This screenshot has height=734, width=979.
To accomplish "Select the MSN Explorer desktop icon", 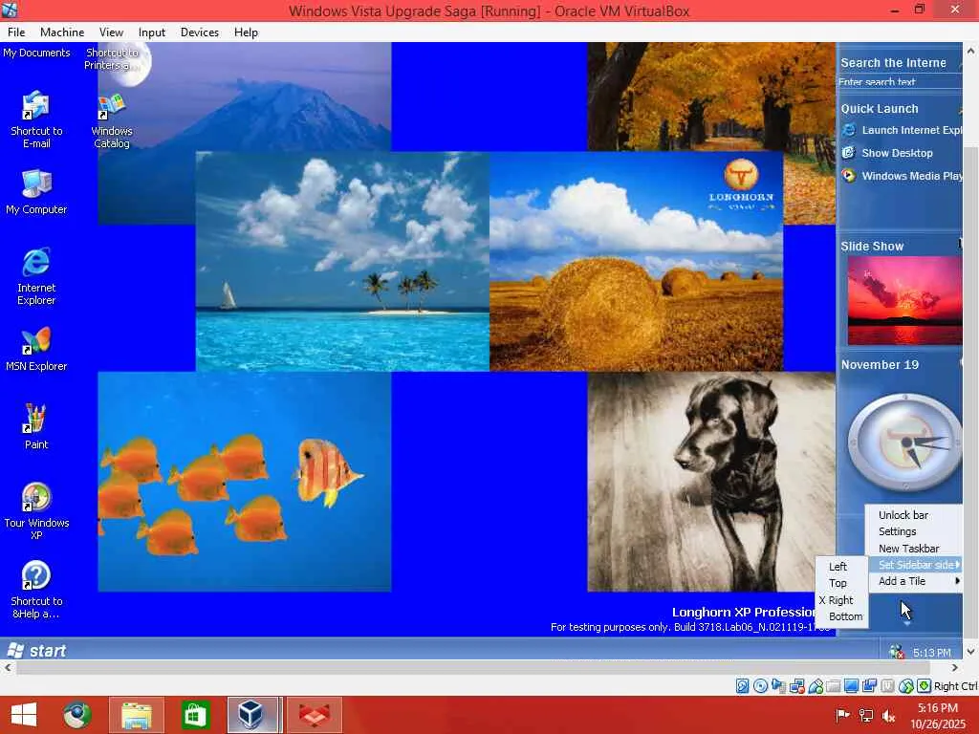I will tap(36, 349).
